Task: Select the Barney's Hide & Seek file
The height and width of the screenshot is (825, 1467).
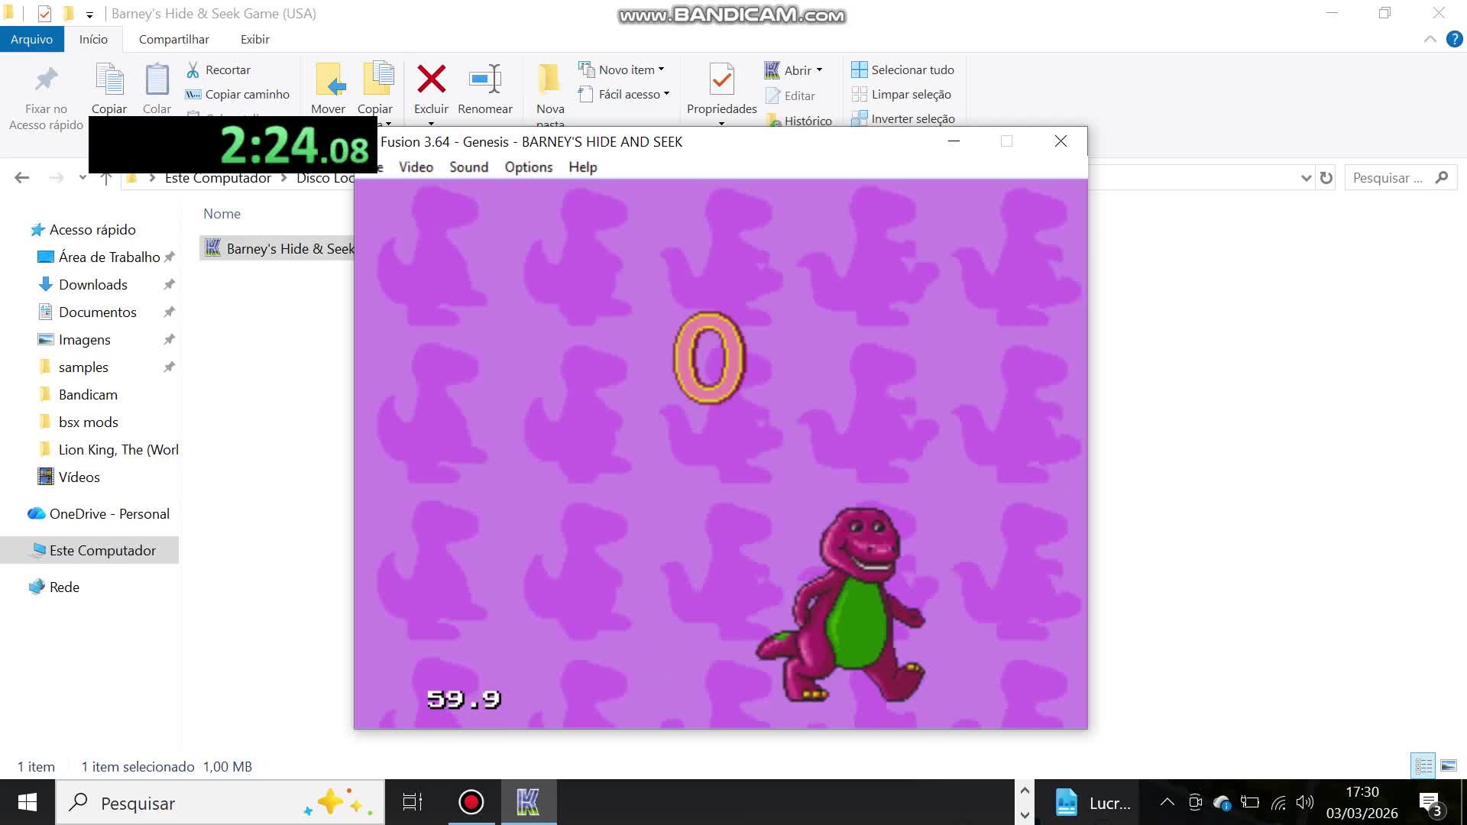Action: (x=278, y=248)
